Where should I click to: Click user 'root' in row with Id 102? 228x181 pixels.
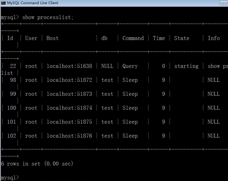31,136
